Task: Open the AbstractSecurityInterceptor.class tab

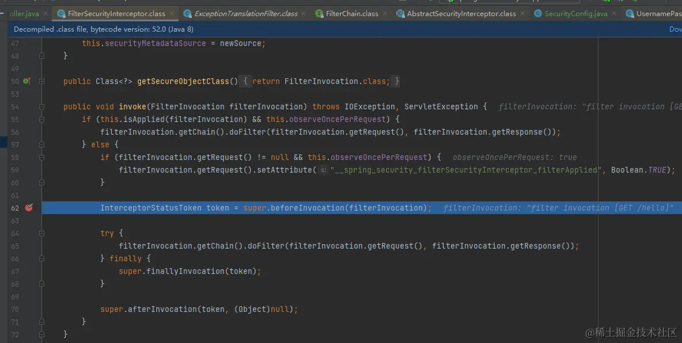Action: tap(461, 14)
